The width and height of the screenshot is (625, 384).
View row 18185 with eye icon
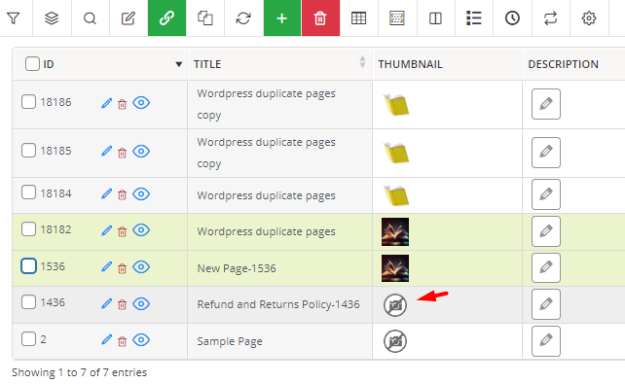141,152
